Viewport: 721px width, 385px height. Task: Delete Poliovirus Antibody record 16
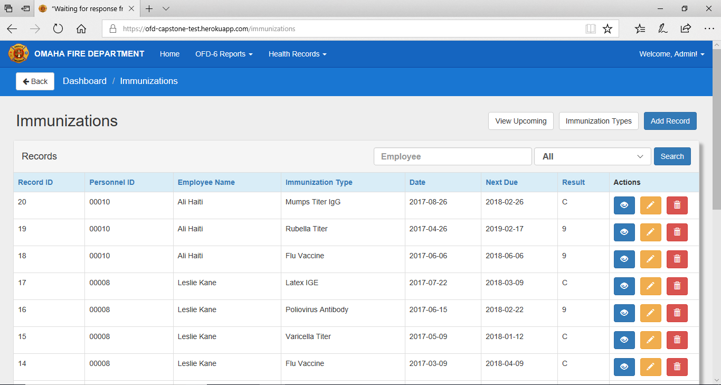point(677,313)
